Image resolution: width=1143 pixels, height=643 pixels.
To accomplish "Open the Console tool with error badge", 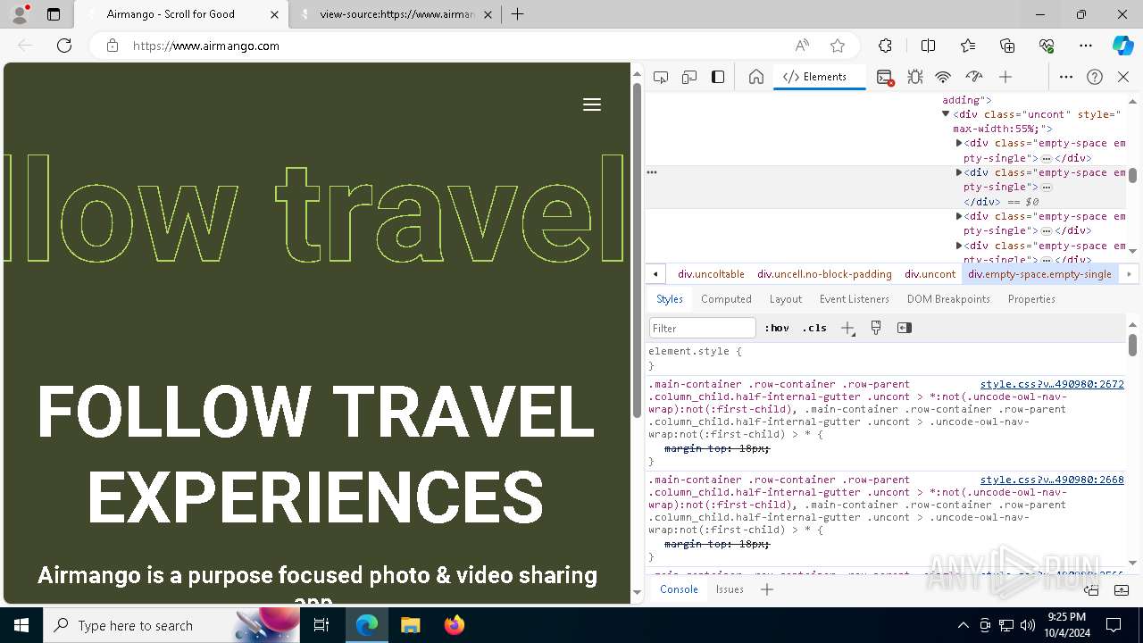I will (x=885, y=77).
